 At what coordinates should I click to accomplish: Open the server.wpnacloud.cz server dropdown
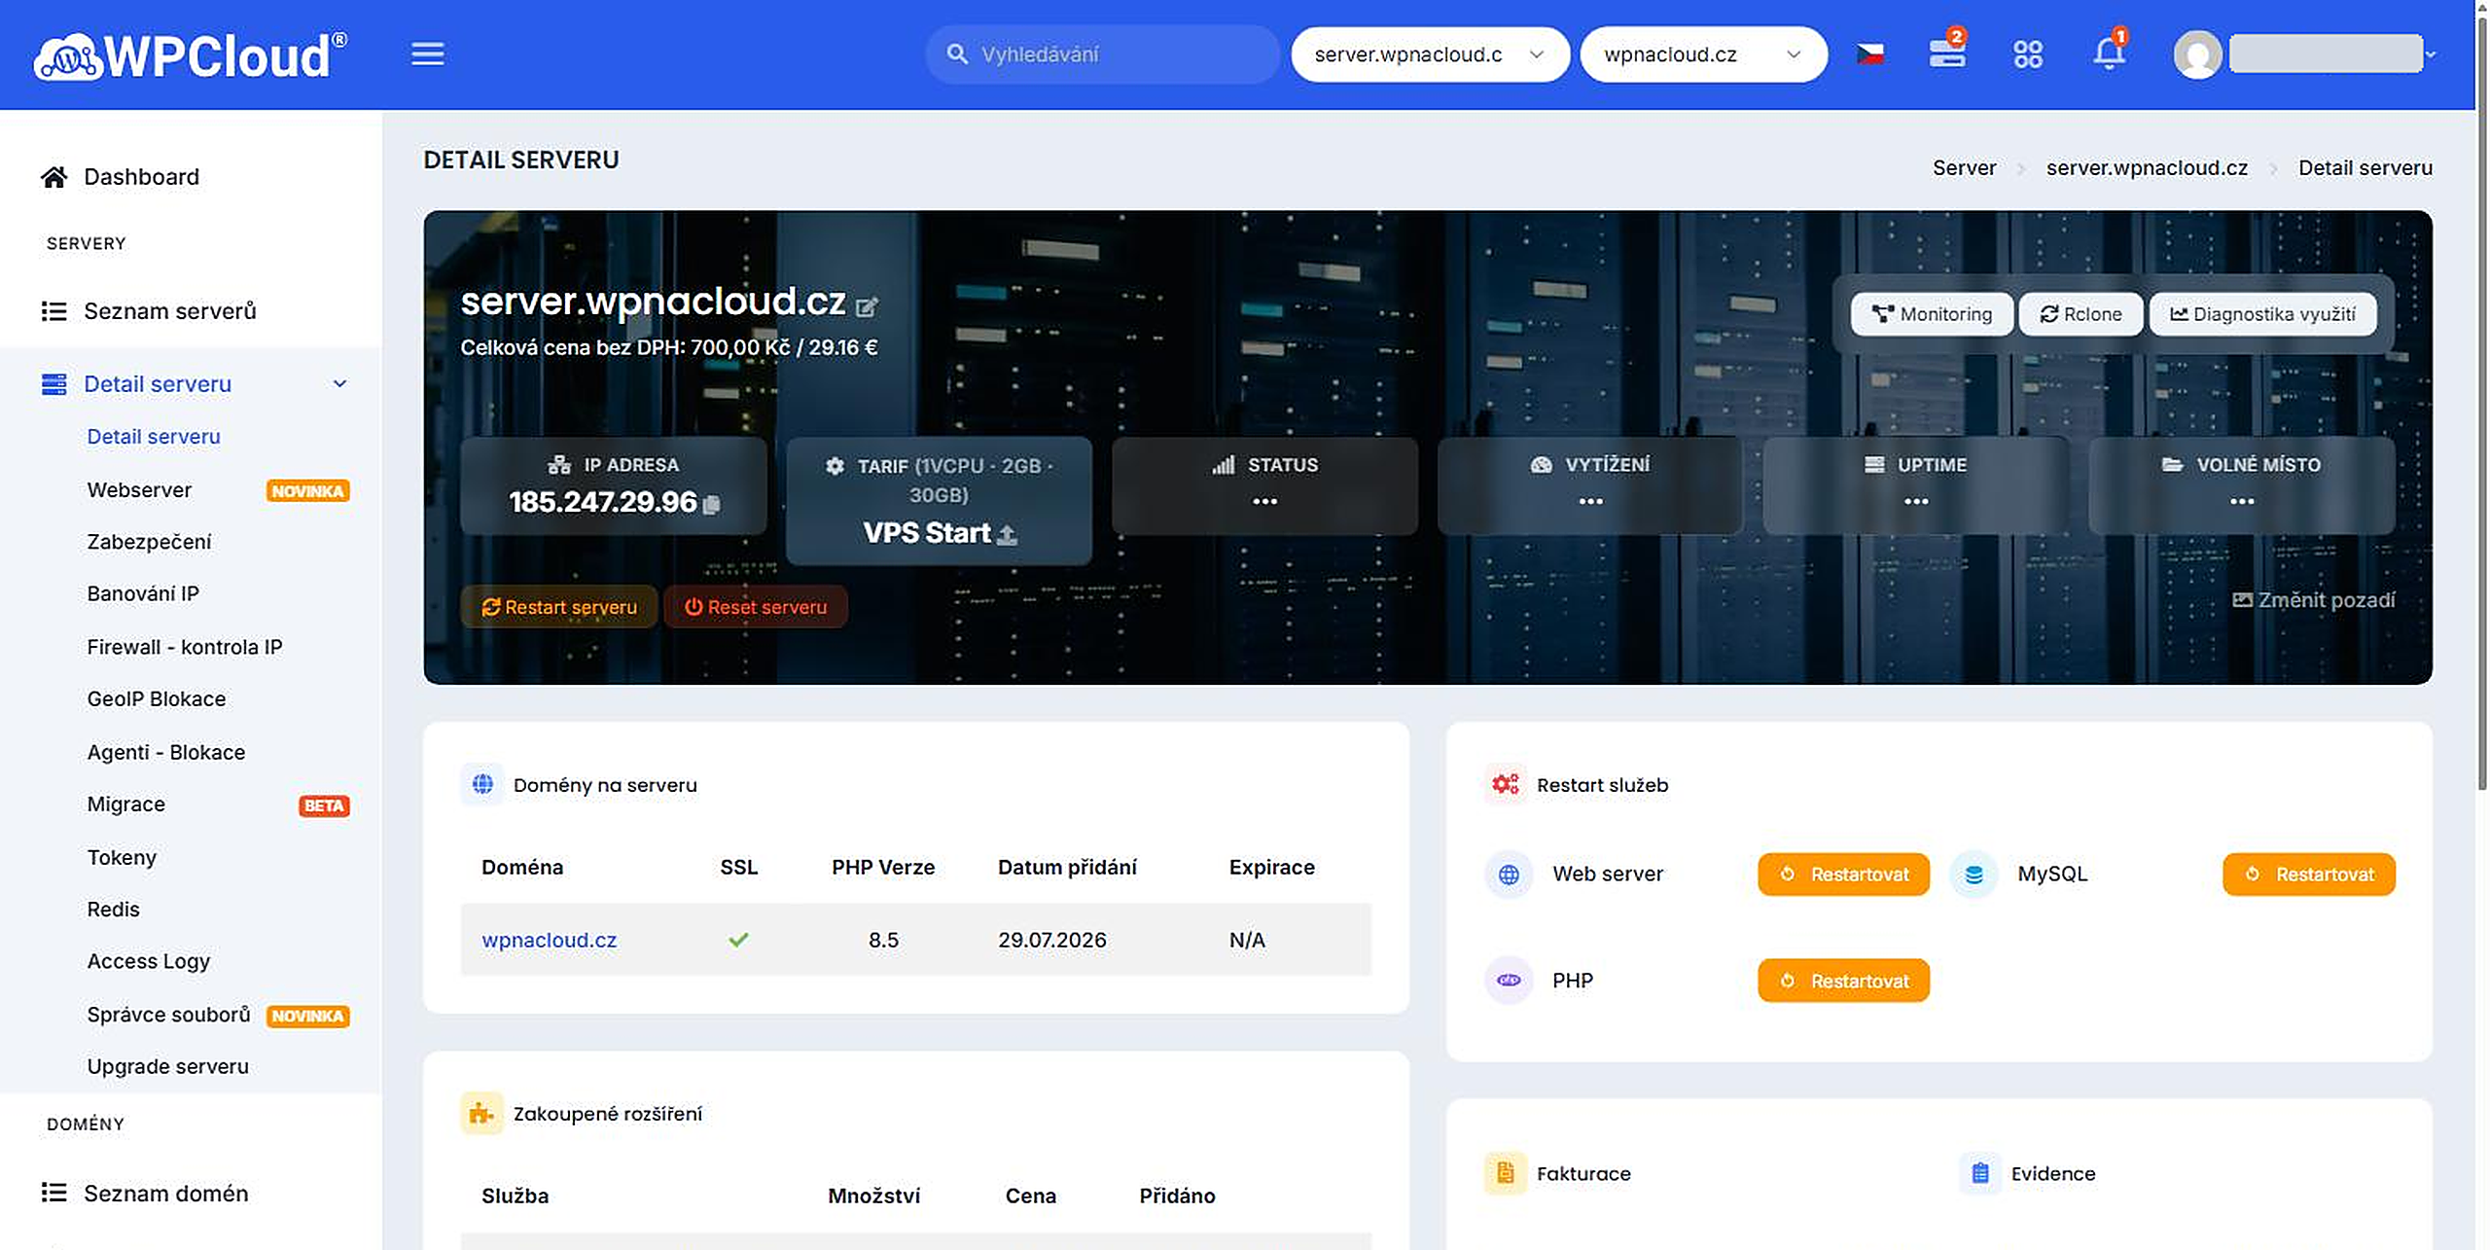[x=1430, y=54]
